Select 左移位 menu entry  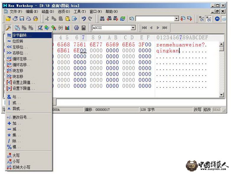point(29,47)
